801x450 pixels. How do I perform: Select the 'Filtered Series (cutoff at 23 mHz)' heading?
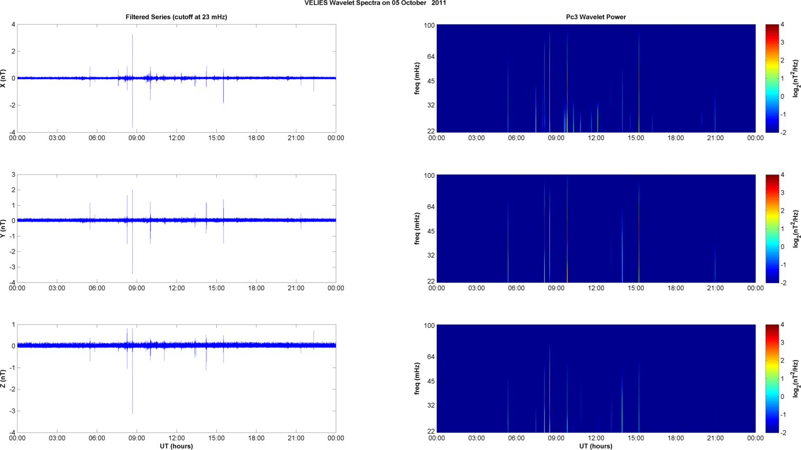(x=176, y=17)
